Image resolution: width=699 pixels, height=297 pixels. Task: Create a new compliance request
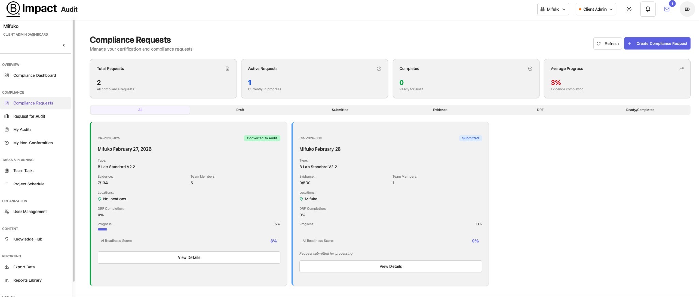pos(657,43)
